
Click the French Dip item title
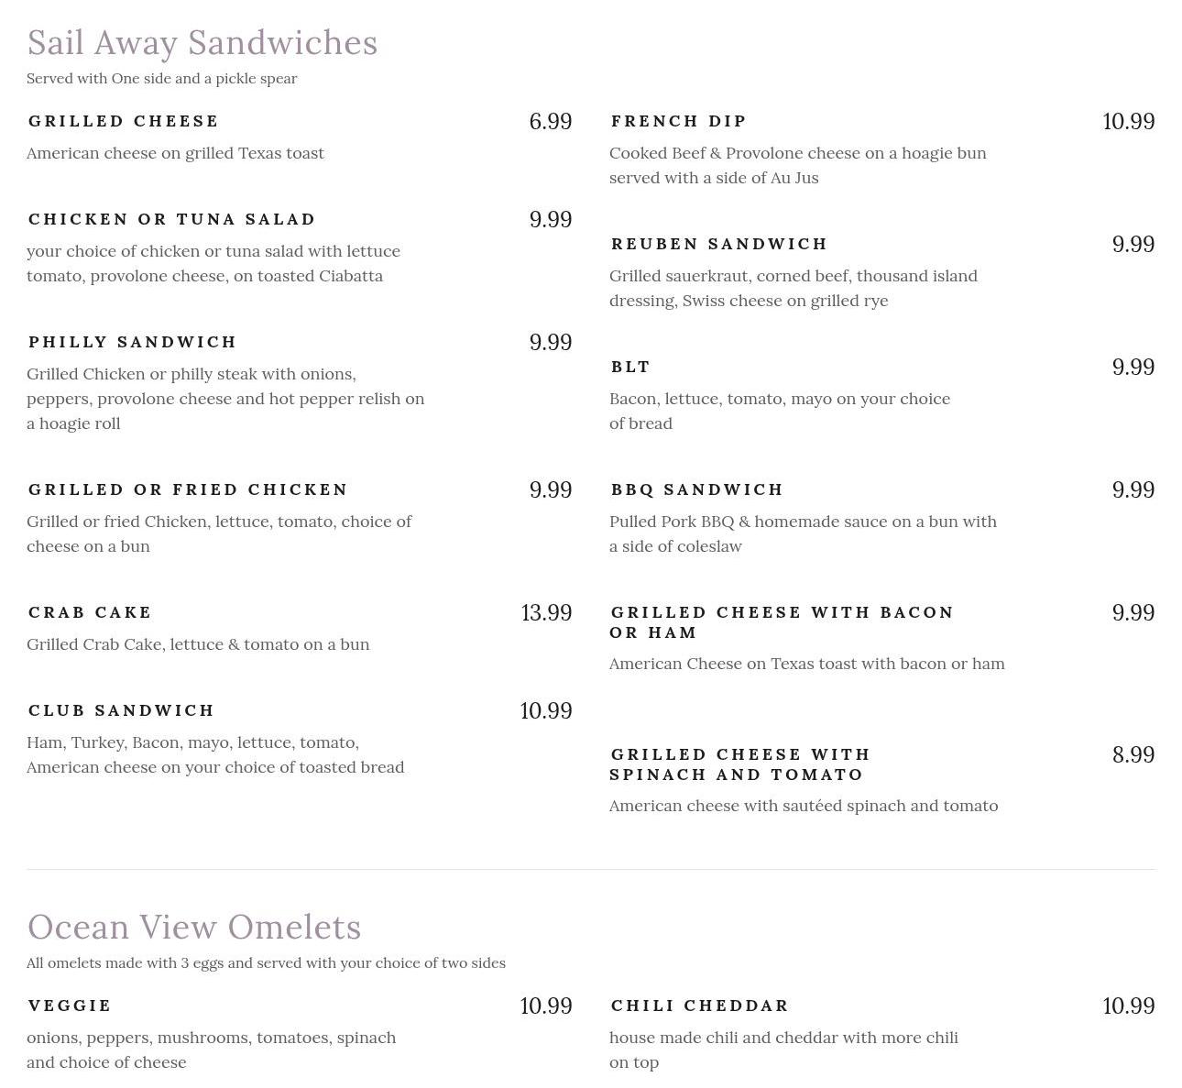pyautogui.click(x=679, y=121)
